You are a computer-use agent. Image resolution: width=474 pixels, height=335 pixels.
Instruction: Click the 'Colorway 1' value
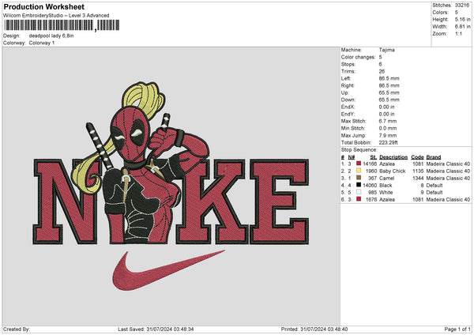[42, 43]
